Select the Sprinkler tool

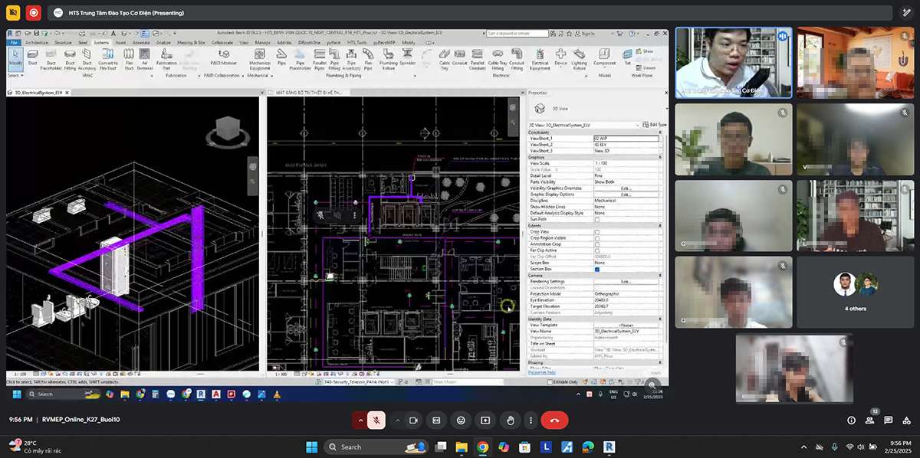(407, 58)
